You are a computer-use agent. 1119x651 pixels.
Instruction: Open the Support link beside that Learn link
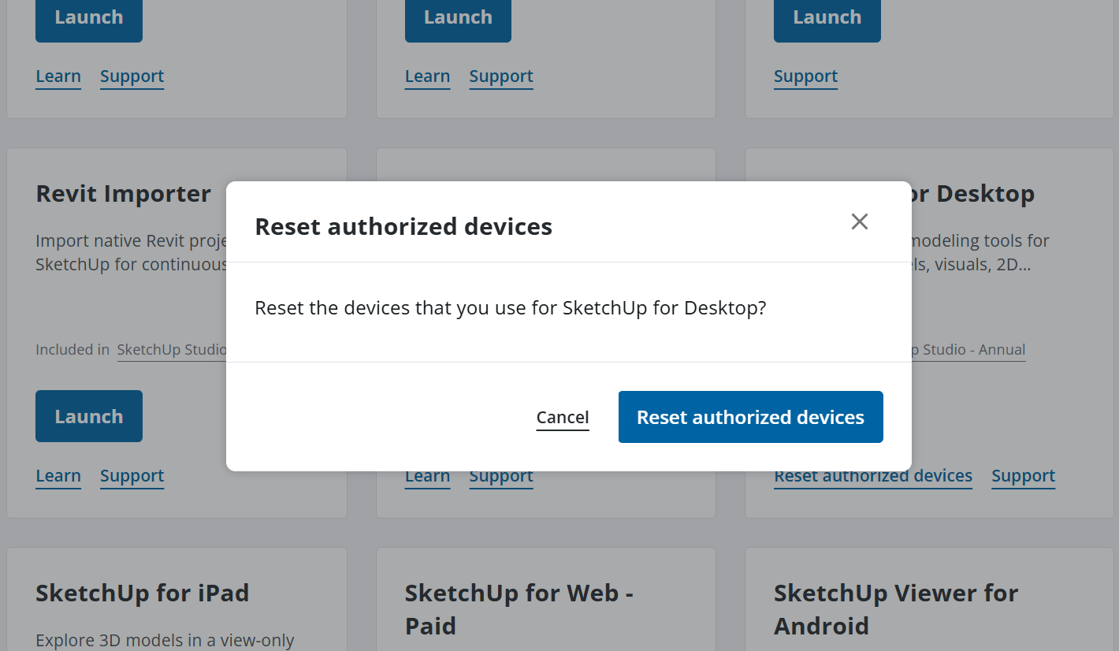(500, 475)
